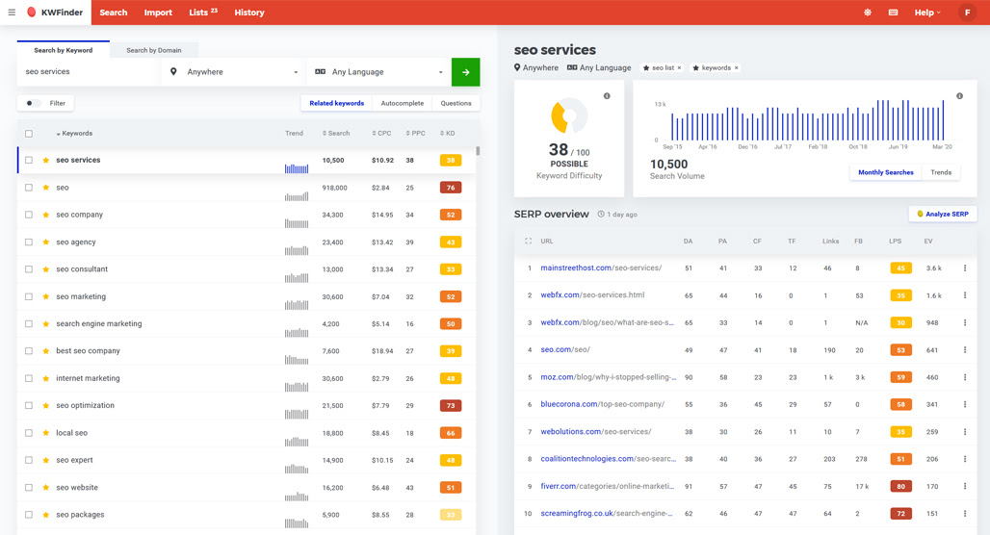Unstar the seo consultant keyword
990x535 pixels.
coord(45,269)
